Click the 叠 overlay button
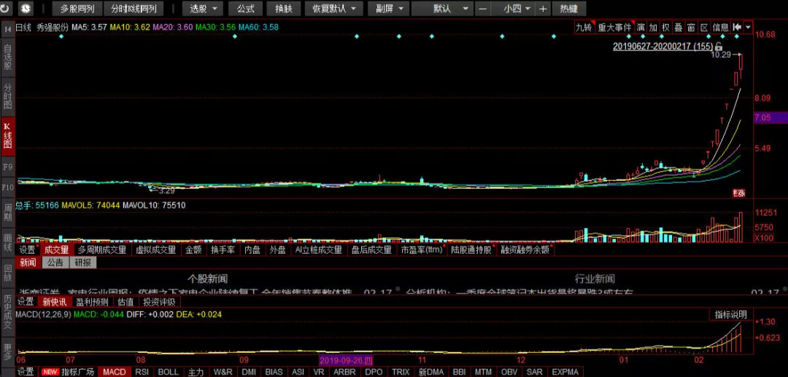Image resolution: width=788 pixels, height=377 pixels. (x=678, y=28)
